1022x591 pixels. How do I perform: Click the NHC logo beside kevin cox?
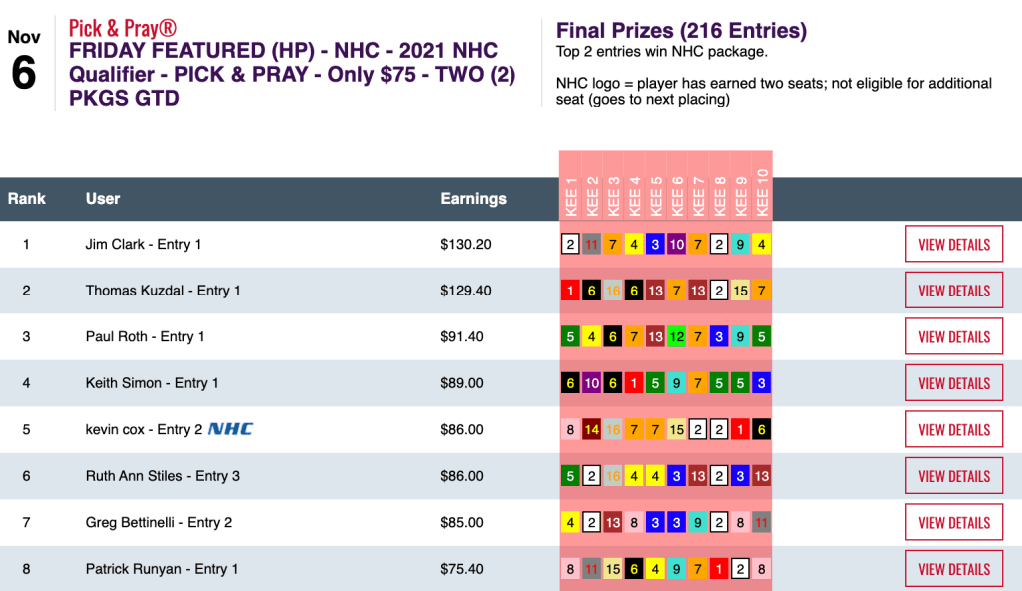[230, 429]
